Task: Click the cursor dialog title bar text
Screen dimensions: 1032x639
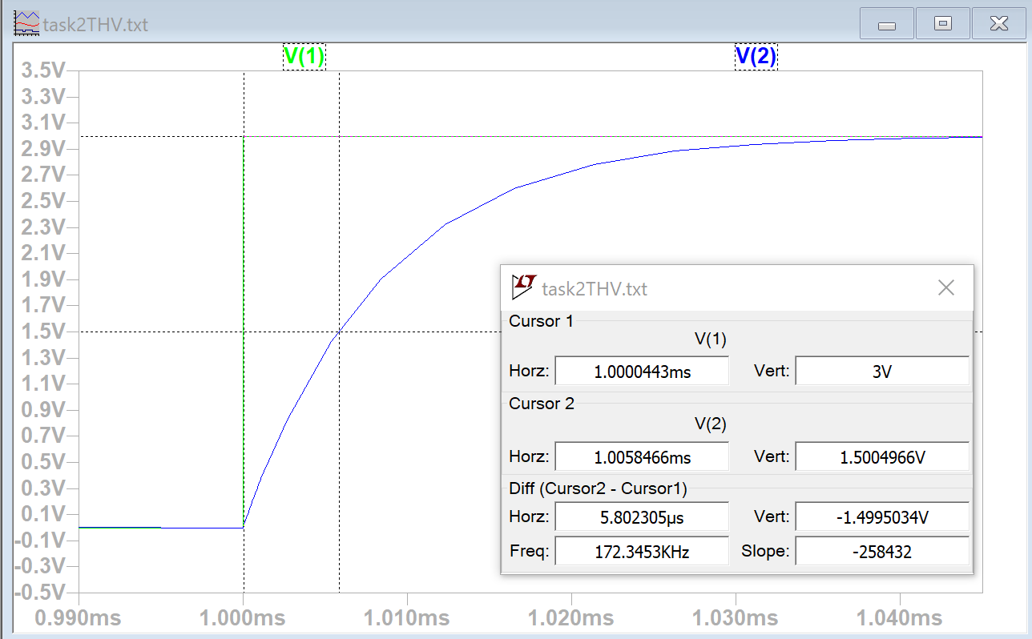Action: click(x=595, y=288)
